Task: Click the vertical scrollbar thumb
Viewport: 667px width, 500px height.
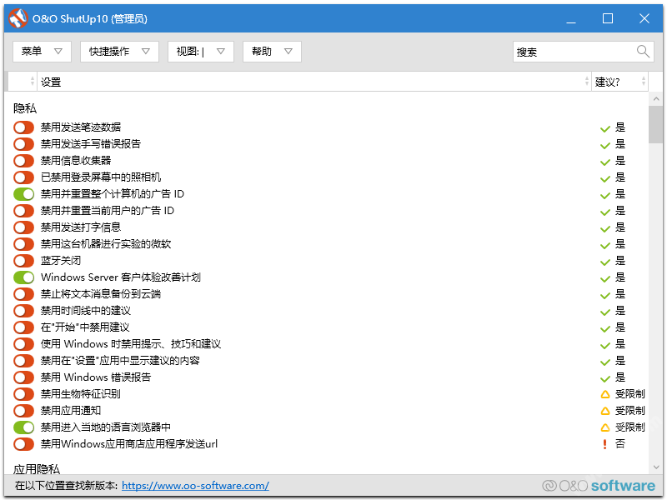Action: (x=656, y=124)
